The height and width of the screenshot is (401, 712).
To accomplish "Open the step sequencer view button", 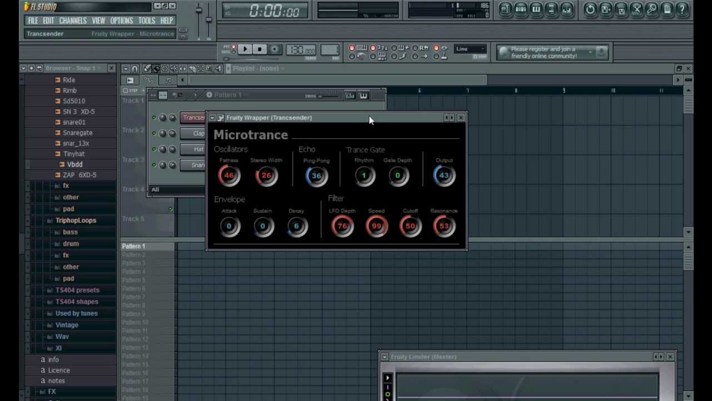I will pos(521,9).
